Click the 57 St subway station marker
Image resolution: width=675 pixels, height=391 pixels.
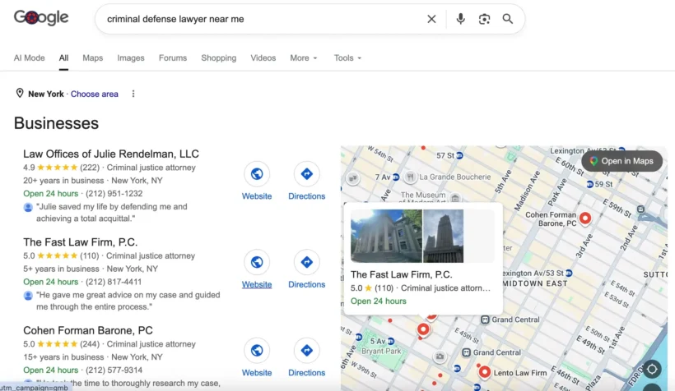pyautogui.click(x=460, y=155)
